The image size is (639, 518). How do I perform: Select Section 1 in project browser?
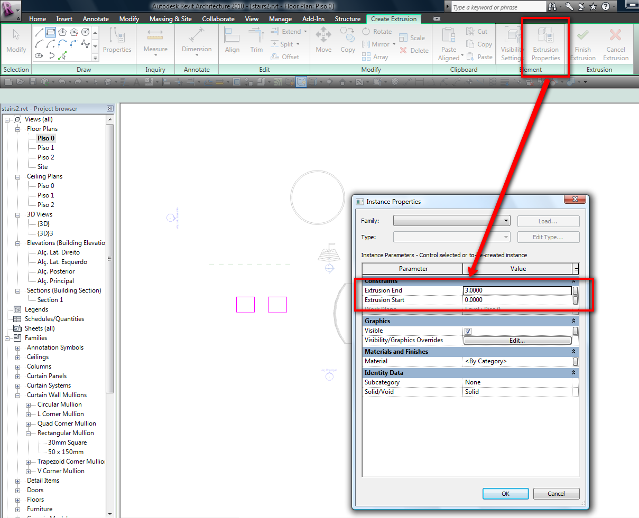point(50,300)
